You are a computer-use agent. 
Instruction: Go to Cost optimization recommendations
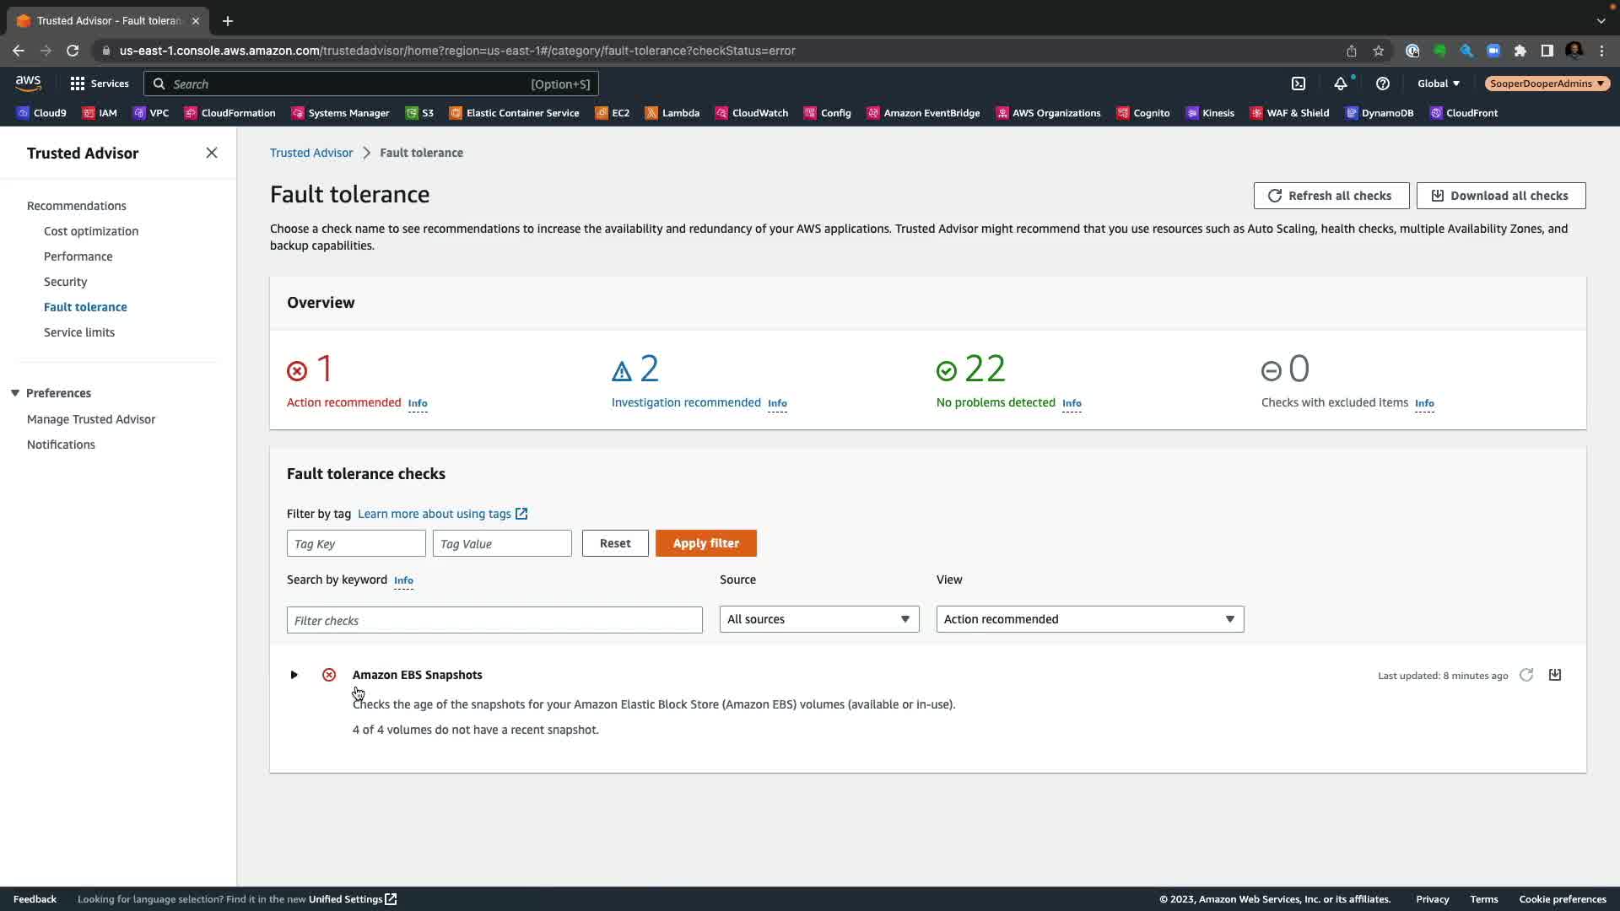tap(91, 231)
